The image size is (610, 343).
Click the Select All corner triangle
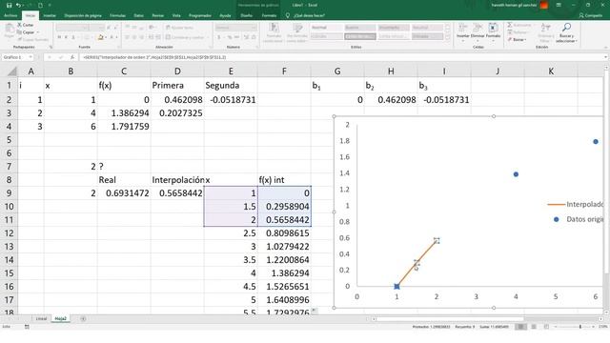pos(12,71)
